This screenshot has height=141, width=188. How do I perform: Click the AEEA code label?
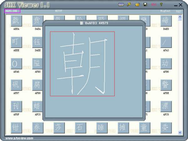(16, 29)
